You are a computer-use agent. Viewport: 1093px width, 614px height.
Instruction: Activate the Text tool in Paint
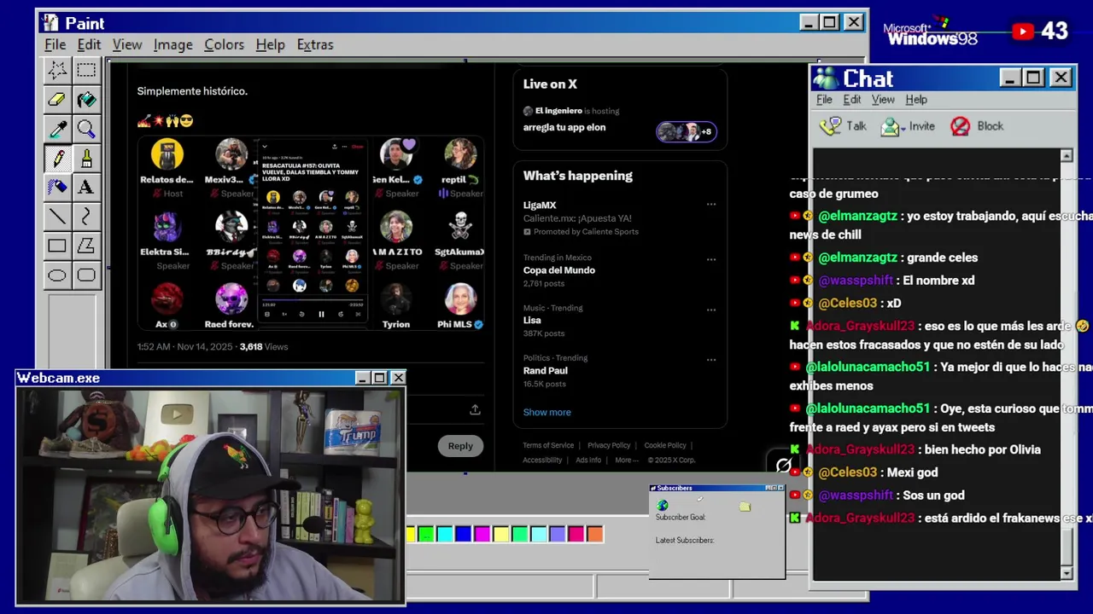coord(86,187)
